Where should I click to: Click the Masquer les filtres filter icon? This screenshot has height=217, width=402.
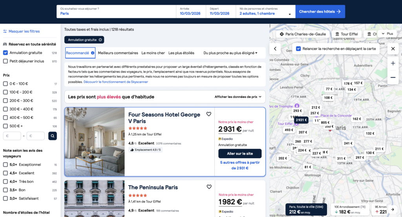click(x=5, y=31)
